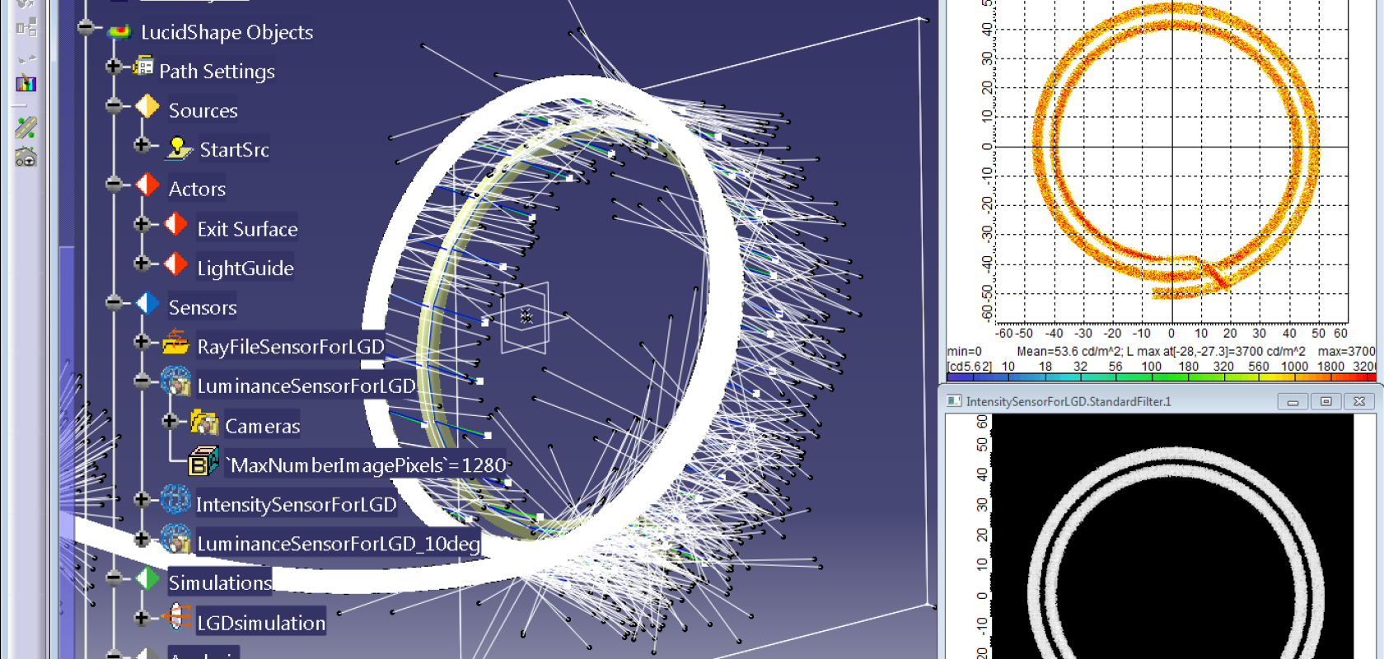Viewport: 1384px width, 659px height.
Task: Select the StartSrc tree label
Action: click(234, 150)
